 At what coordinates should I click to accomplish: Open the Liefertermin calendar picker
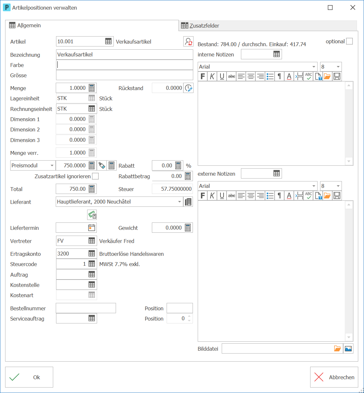pyautogui.click(x=92, y=228)
